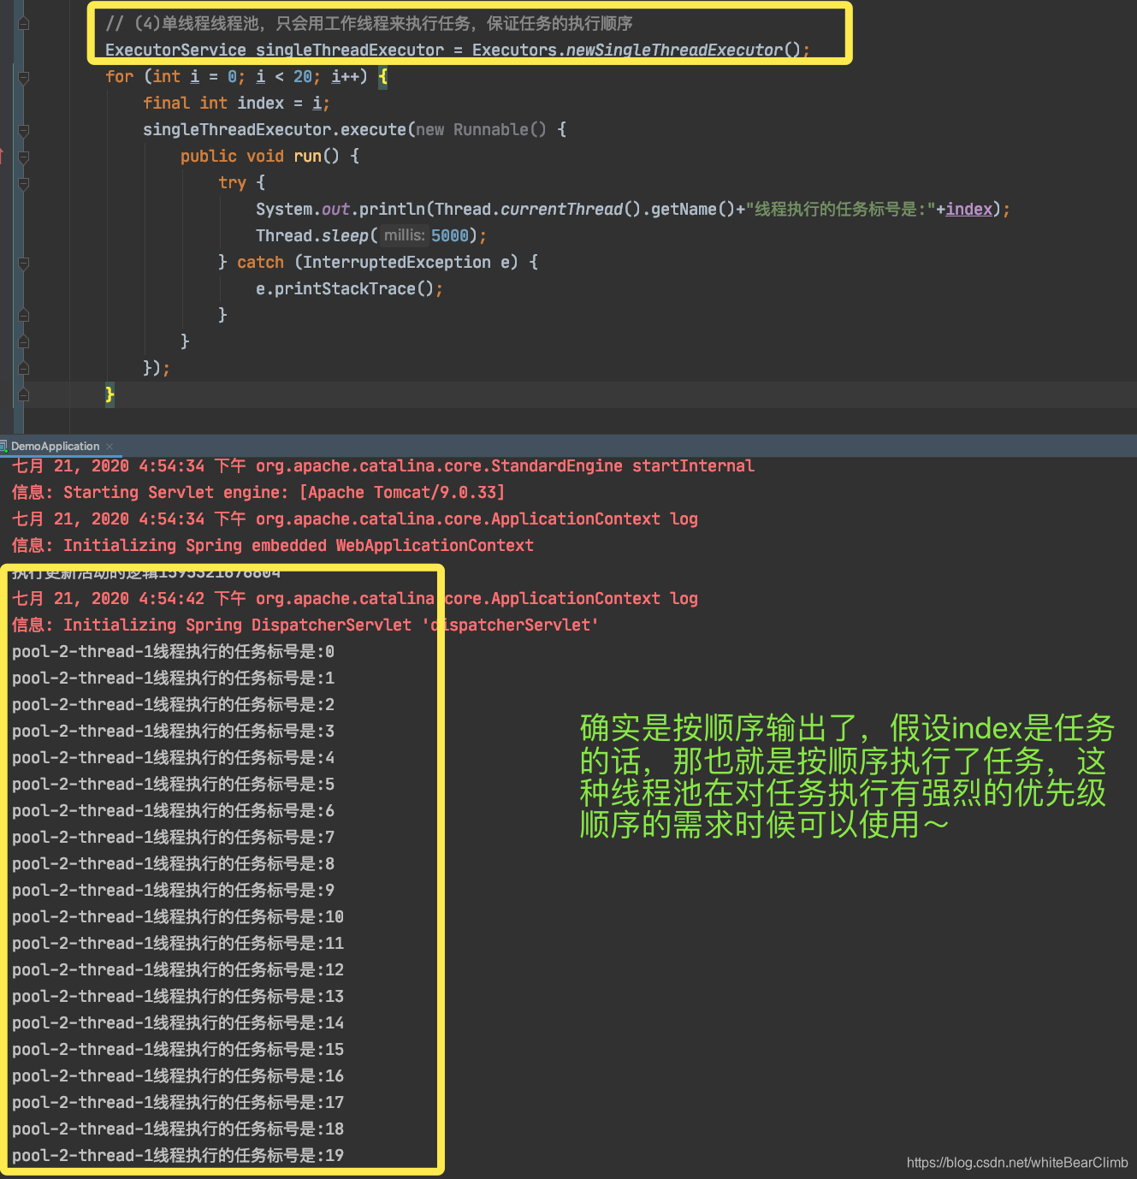Click console output line for task number 6

point(173,811)
